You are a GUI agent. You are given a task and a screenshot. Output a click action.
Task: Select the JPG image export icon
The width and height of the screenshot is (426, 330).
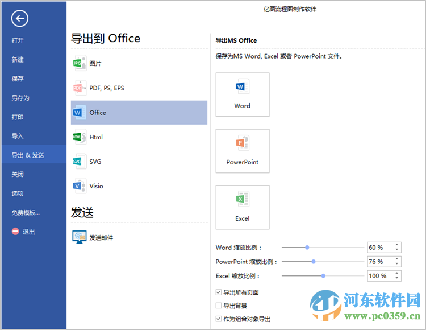point(80,63)
